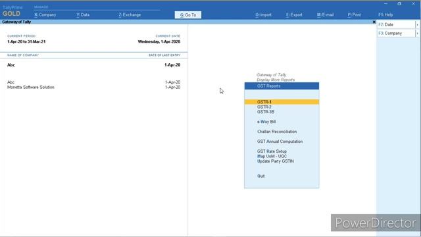This screenshot has width=421, height=237.
Task: Click the Gateway of Tally title bar label
Action: coord(16,22)
